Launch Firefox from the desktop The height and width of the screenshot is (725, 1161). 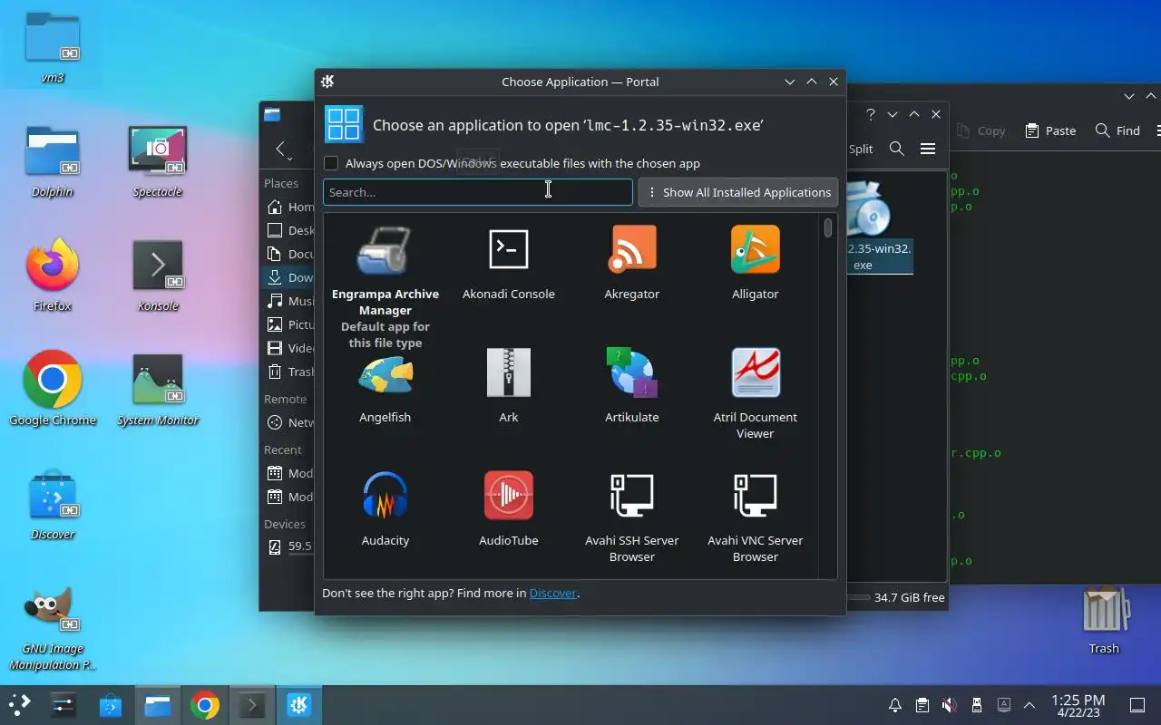point(53,275)
